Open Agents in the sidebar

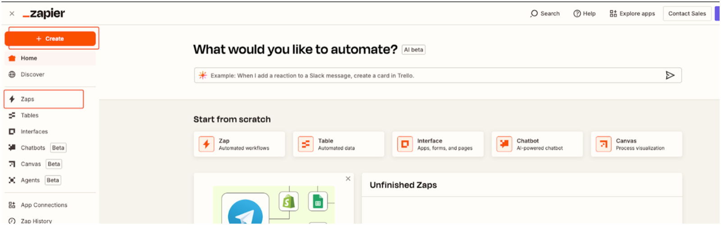(50, 180)
